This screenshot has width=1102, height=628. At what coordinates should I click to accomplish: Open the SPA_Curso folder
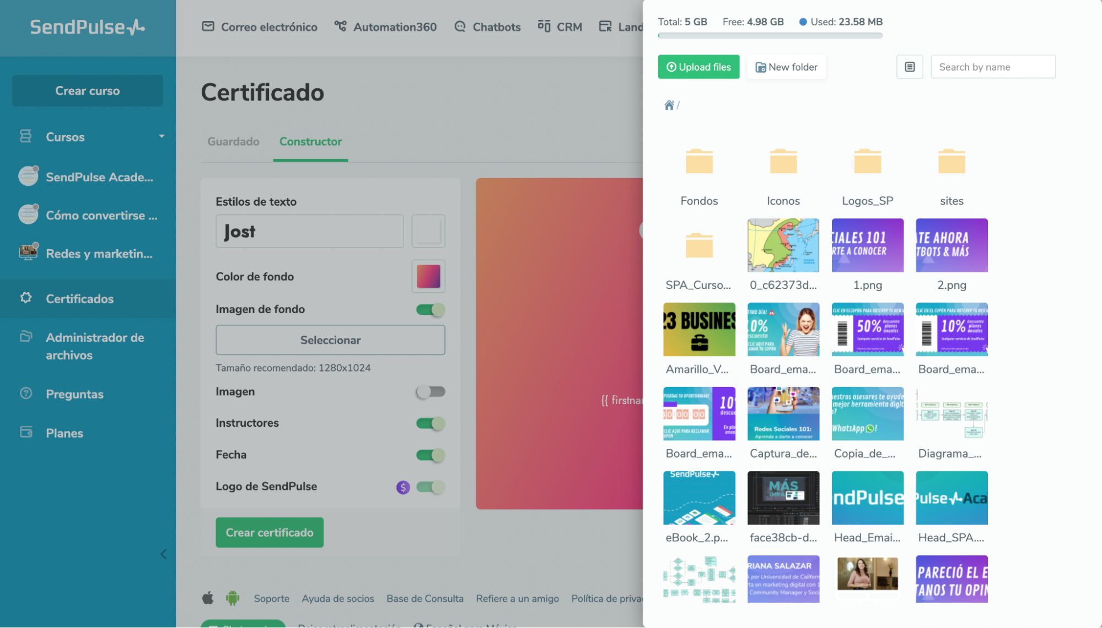[x=699, y=245]
